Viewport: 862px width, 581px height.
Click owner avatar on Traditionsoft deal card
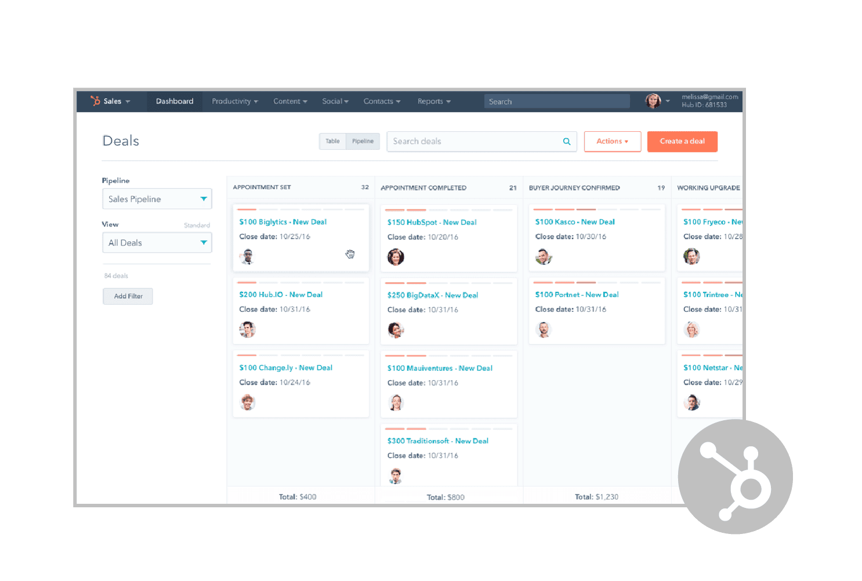pyautogui.click(x=396, y=475)
